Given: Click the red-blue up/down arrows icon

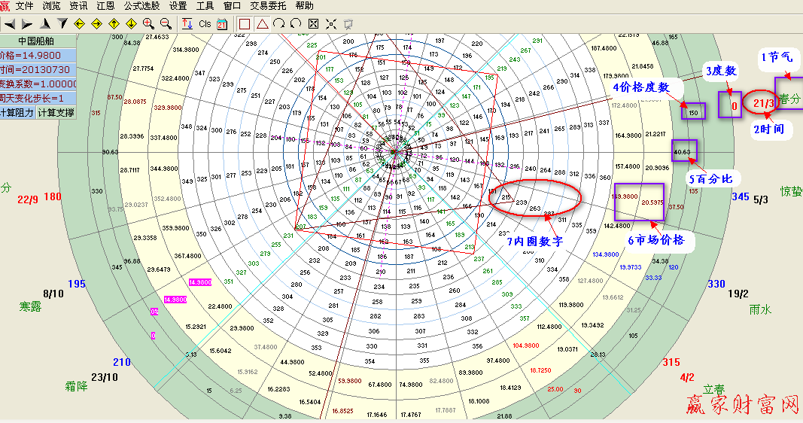Looking at the screenshot, I should click(187, 24).
